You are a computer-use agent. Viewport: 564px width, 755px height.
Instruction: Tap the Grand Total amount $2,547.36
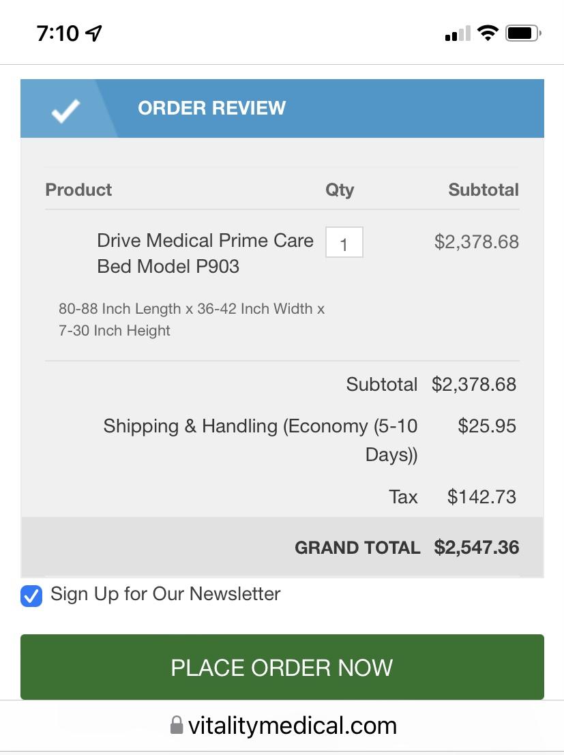pos(476,547)
